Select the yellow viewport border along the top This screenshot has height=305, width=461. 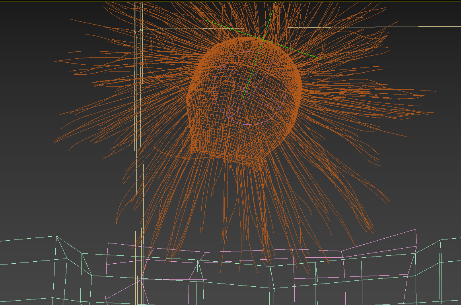click(x=231, y=2)
